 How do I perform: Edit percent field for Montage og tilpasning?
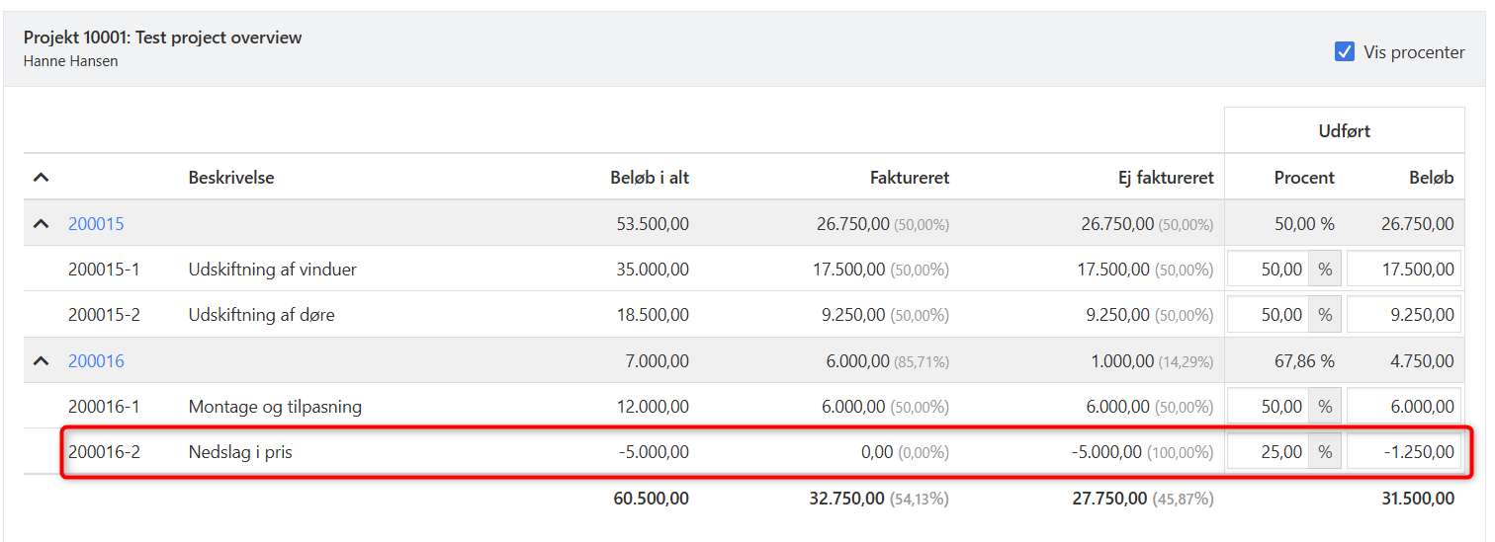(x=1268, y=407)
